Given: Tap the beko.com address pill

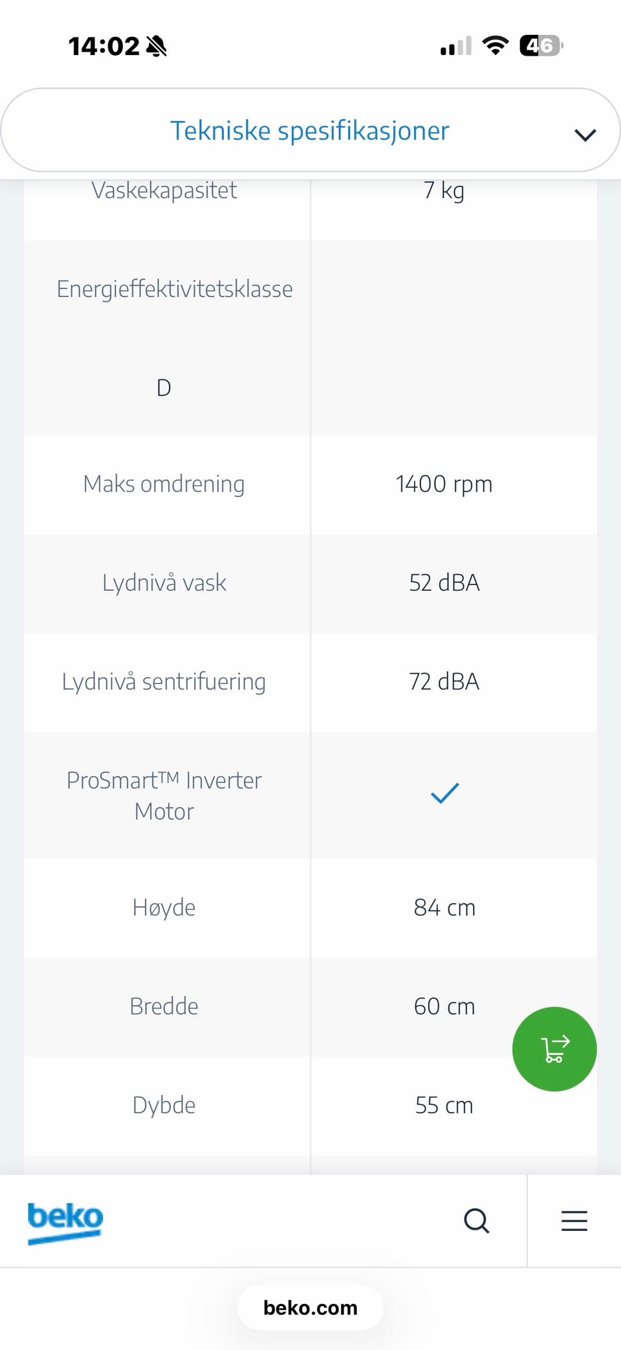Looking at the screenshot, I should click(x=310, y=1308).
